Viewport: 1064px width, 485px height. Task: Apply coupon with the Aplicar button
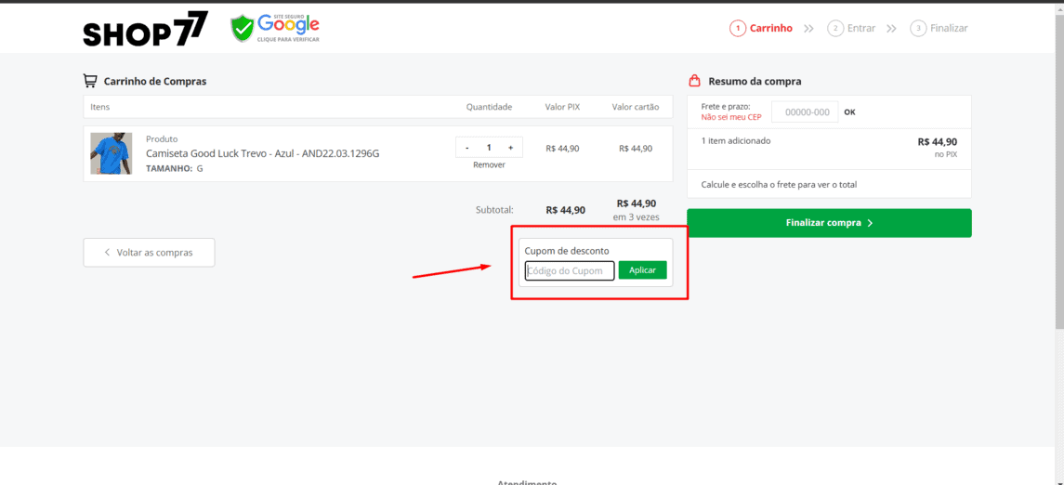click(642, 270)
